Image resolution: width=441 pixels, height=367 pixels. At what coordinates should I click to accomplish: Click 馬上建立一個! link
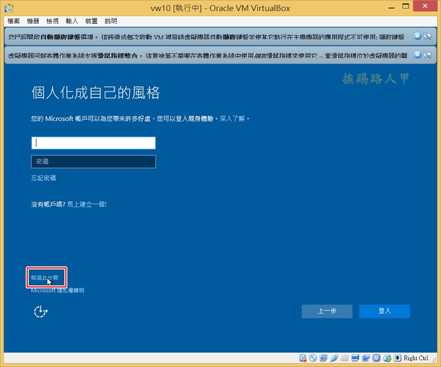(87, 204)
